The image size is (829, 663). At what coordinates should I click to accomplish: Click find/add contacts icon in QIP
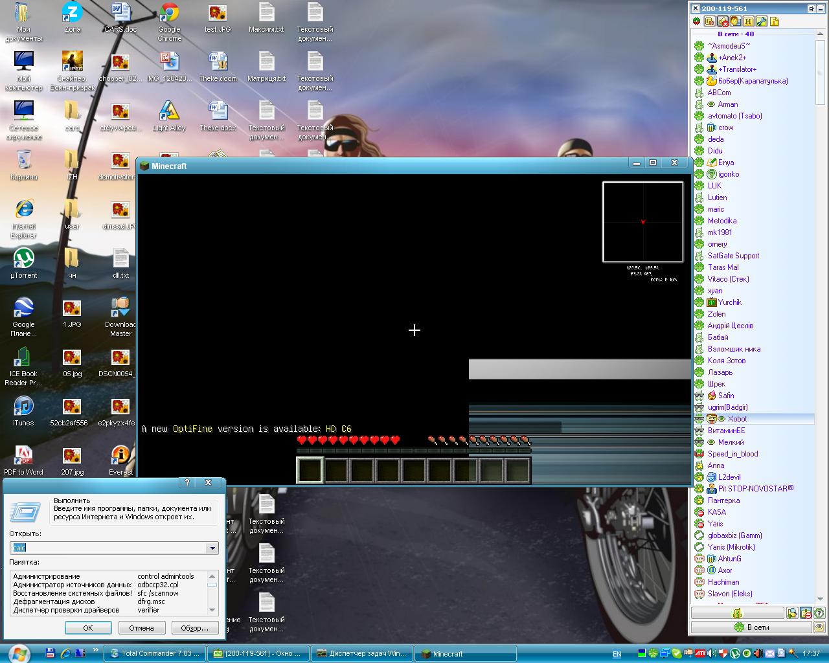click(x=792, y=613)
